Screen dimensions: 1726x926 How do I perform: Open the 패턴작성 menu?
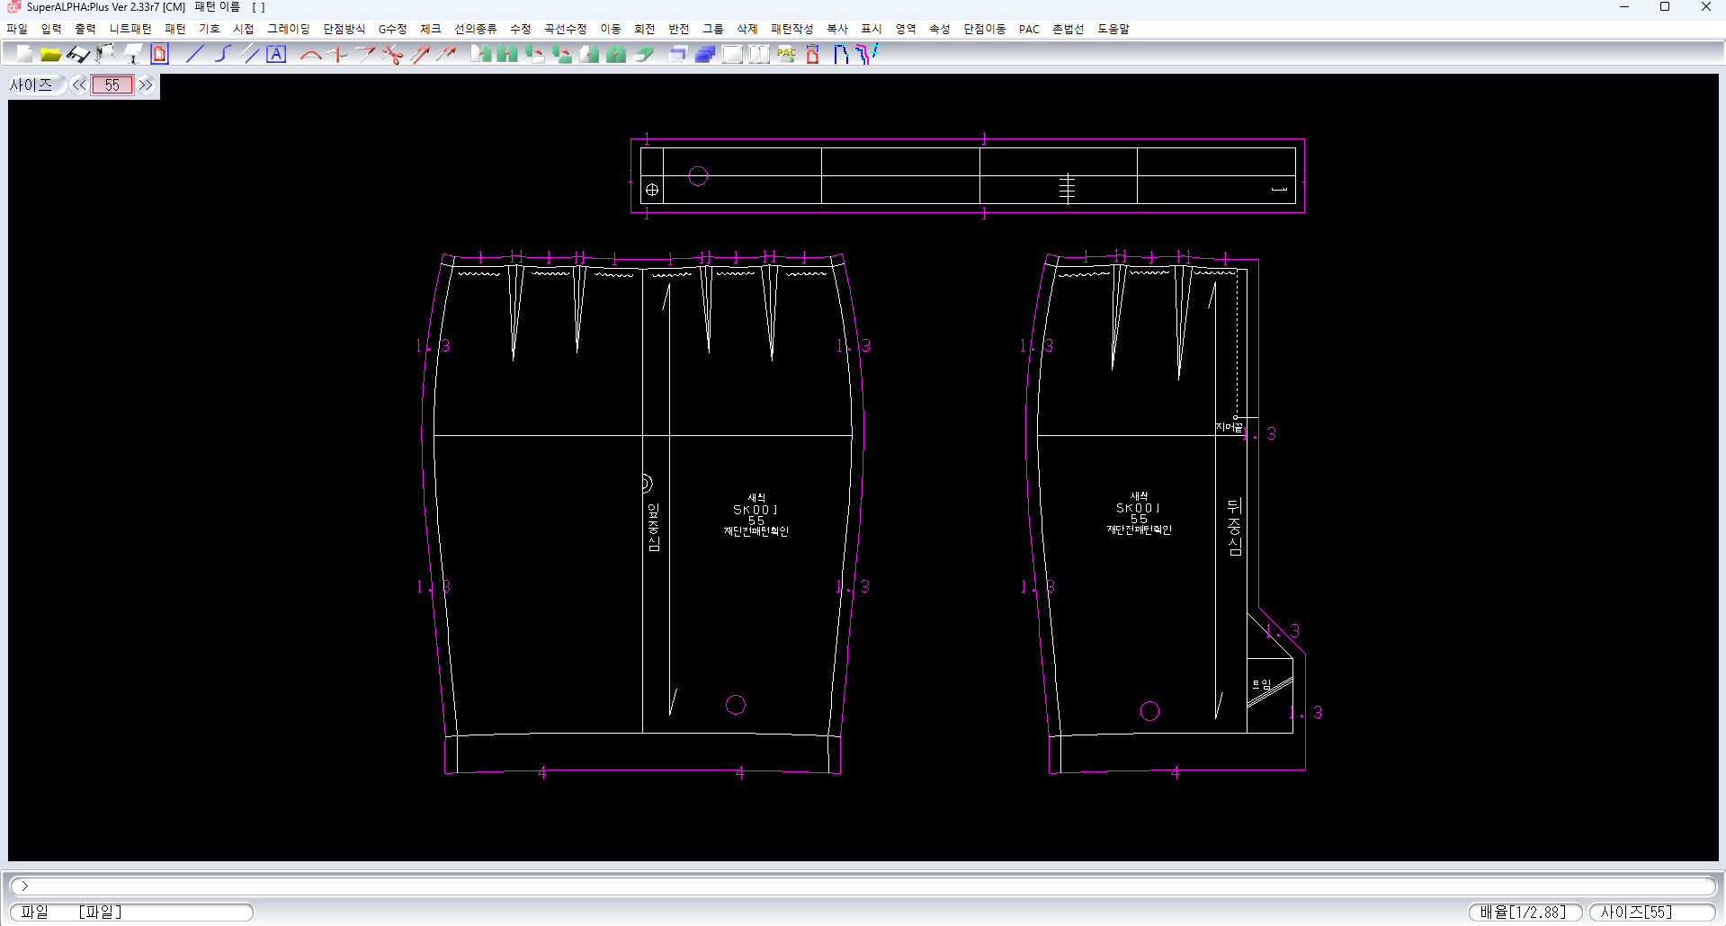[791, 29]
